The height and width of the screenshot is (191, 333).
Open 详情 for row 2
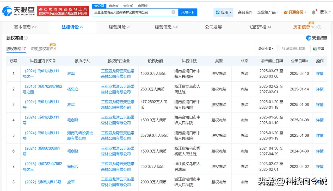click(320, 89)
